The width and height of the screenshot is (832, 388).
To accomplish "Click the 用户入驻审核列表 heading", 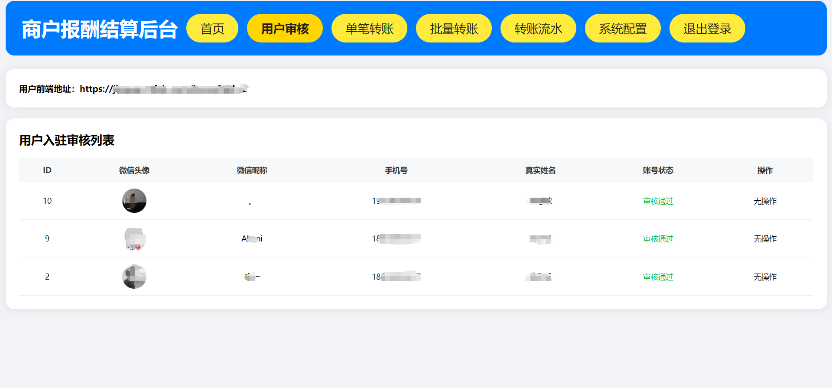I will tap(67, 140).
